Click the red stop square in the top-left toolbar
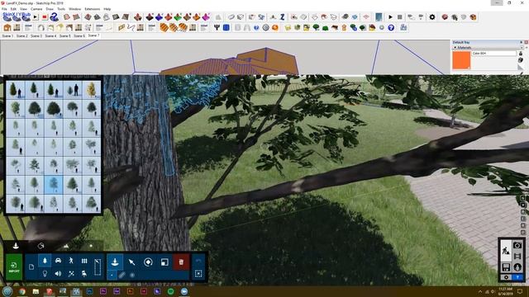The image size is (529, 297). (x=45, y=16)
